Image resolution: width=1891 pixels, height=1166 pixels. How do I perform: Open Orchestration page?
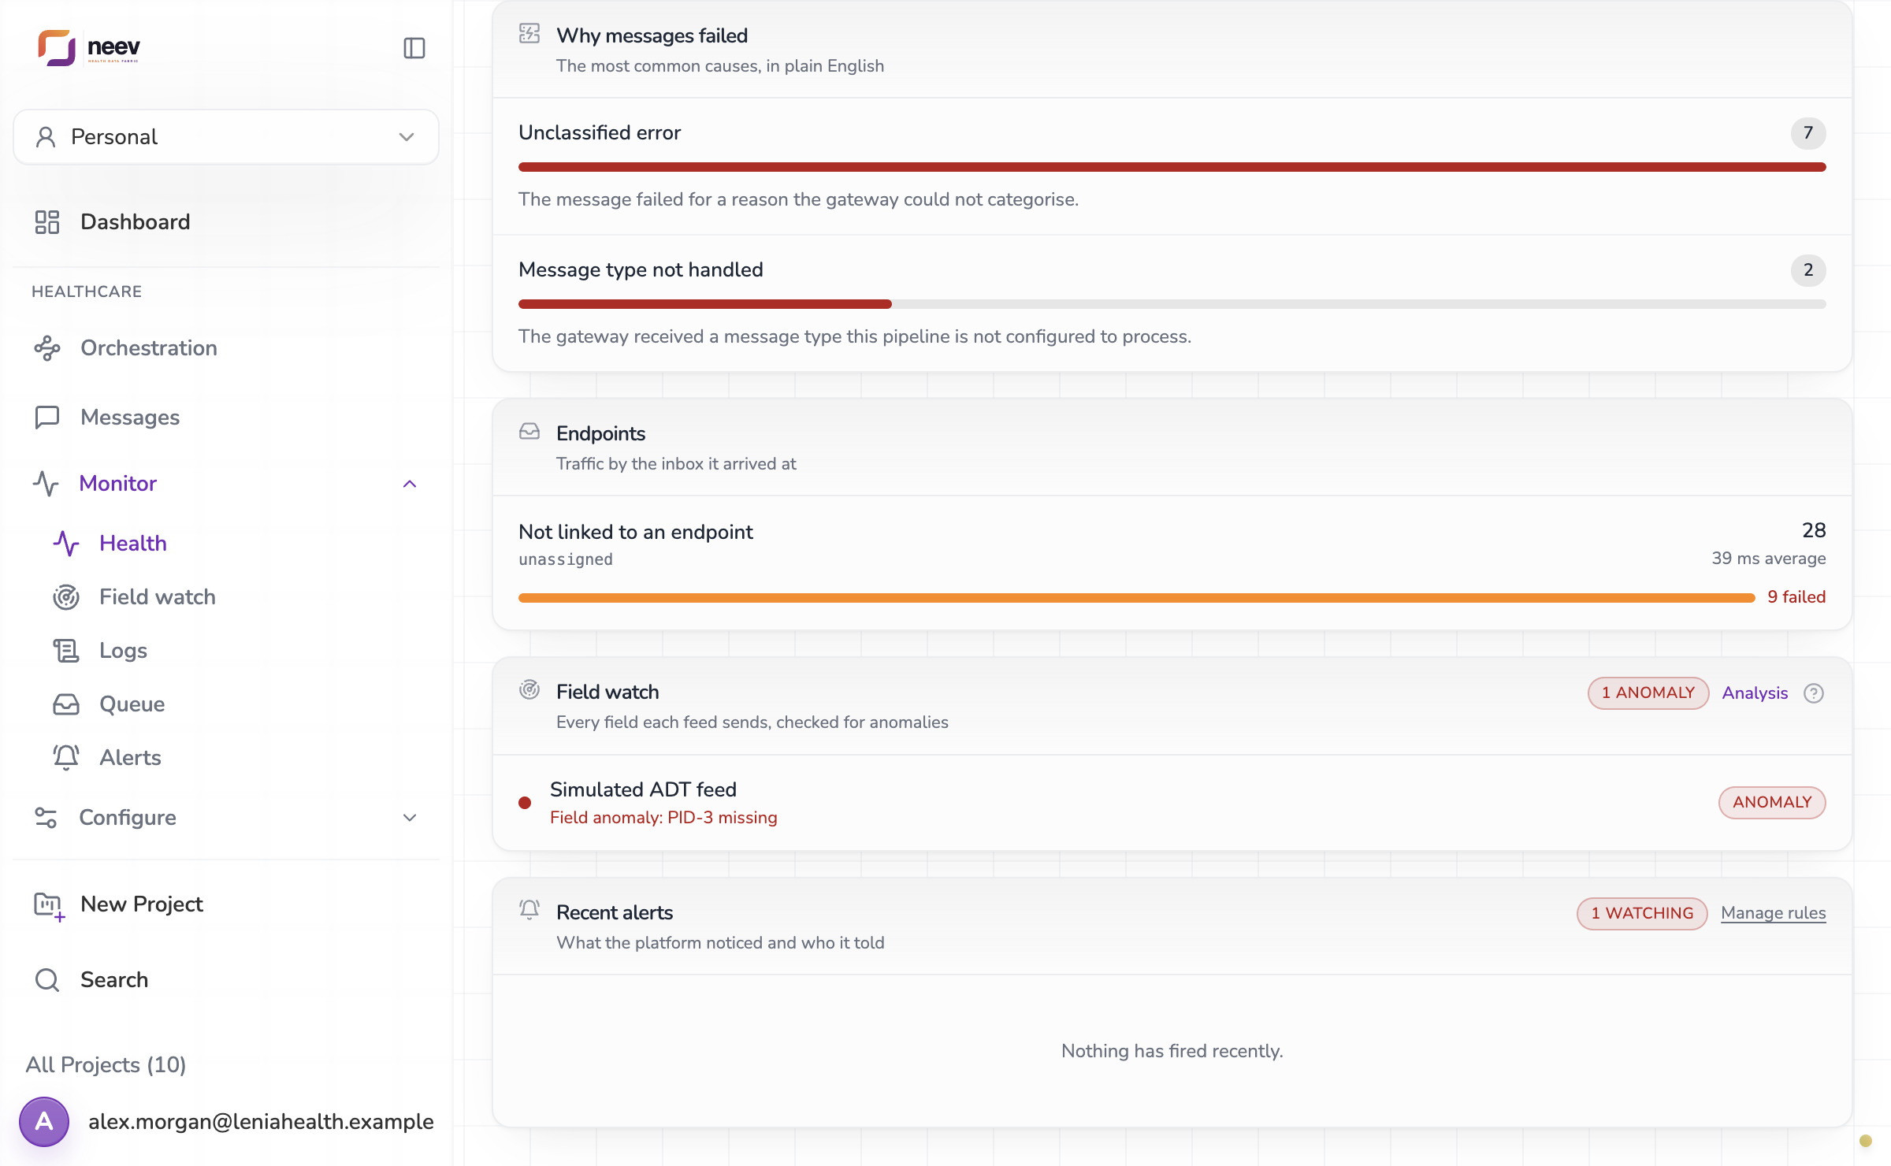tap(149, 348)
